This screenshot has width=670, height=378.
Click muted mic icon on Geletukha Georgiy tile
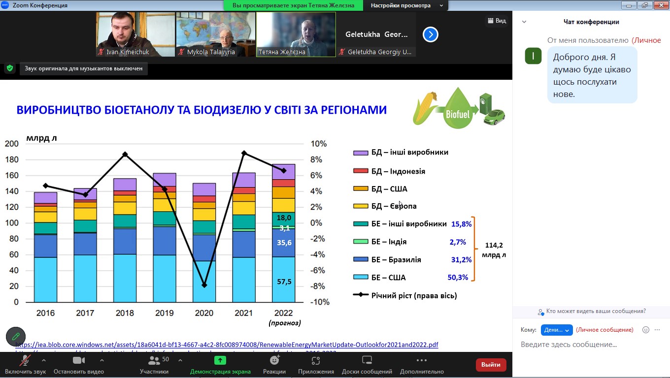click(x=342, y=52)
